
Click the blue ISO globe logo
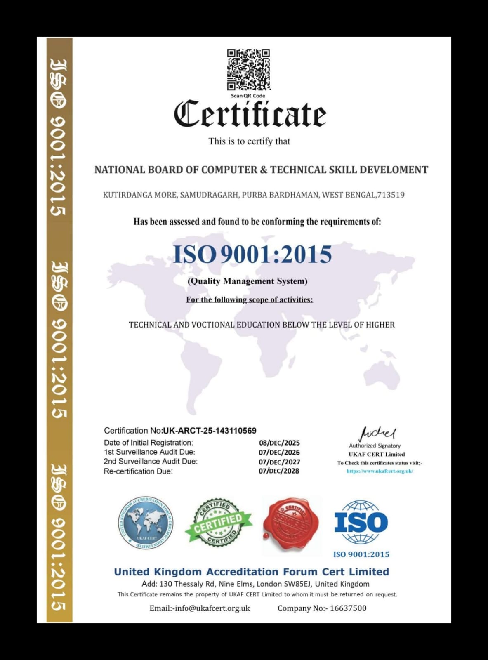click(x=361, y=522)
